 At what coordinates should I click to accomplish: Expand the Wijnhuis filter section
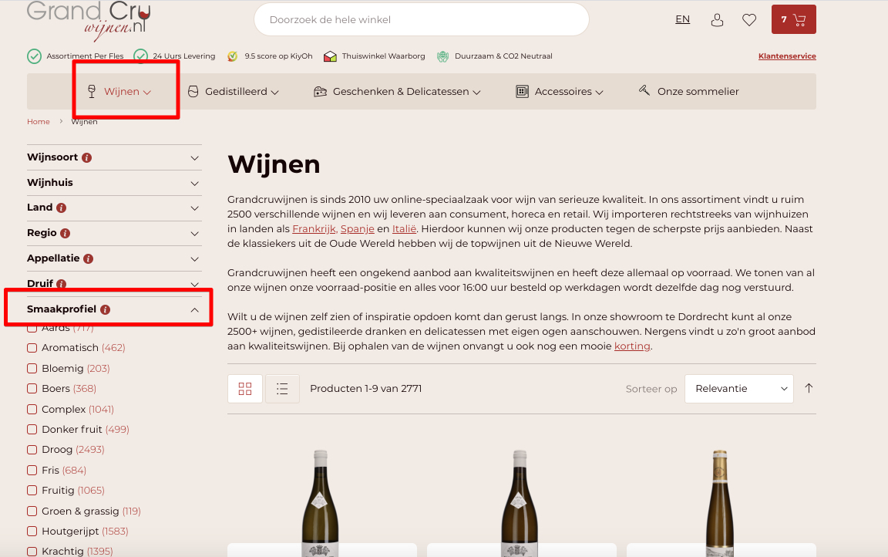[x=114, y=183]
